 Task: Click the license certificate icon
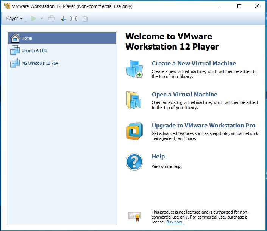[134, 216]
